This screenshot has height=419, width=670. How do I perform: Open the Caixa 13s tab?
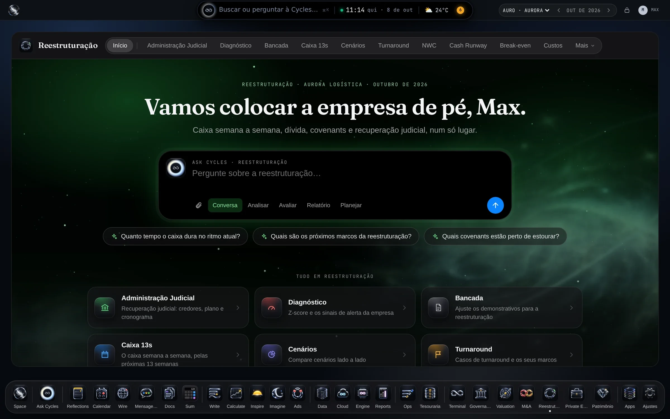pos(314,46)
